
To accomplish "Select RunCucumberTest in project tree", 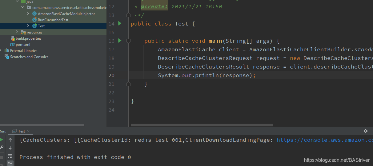I will 53,20.
